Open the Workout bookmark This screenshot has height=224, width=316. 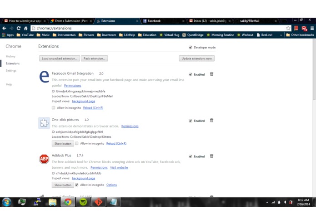[245, 35]
